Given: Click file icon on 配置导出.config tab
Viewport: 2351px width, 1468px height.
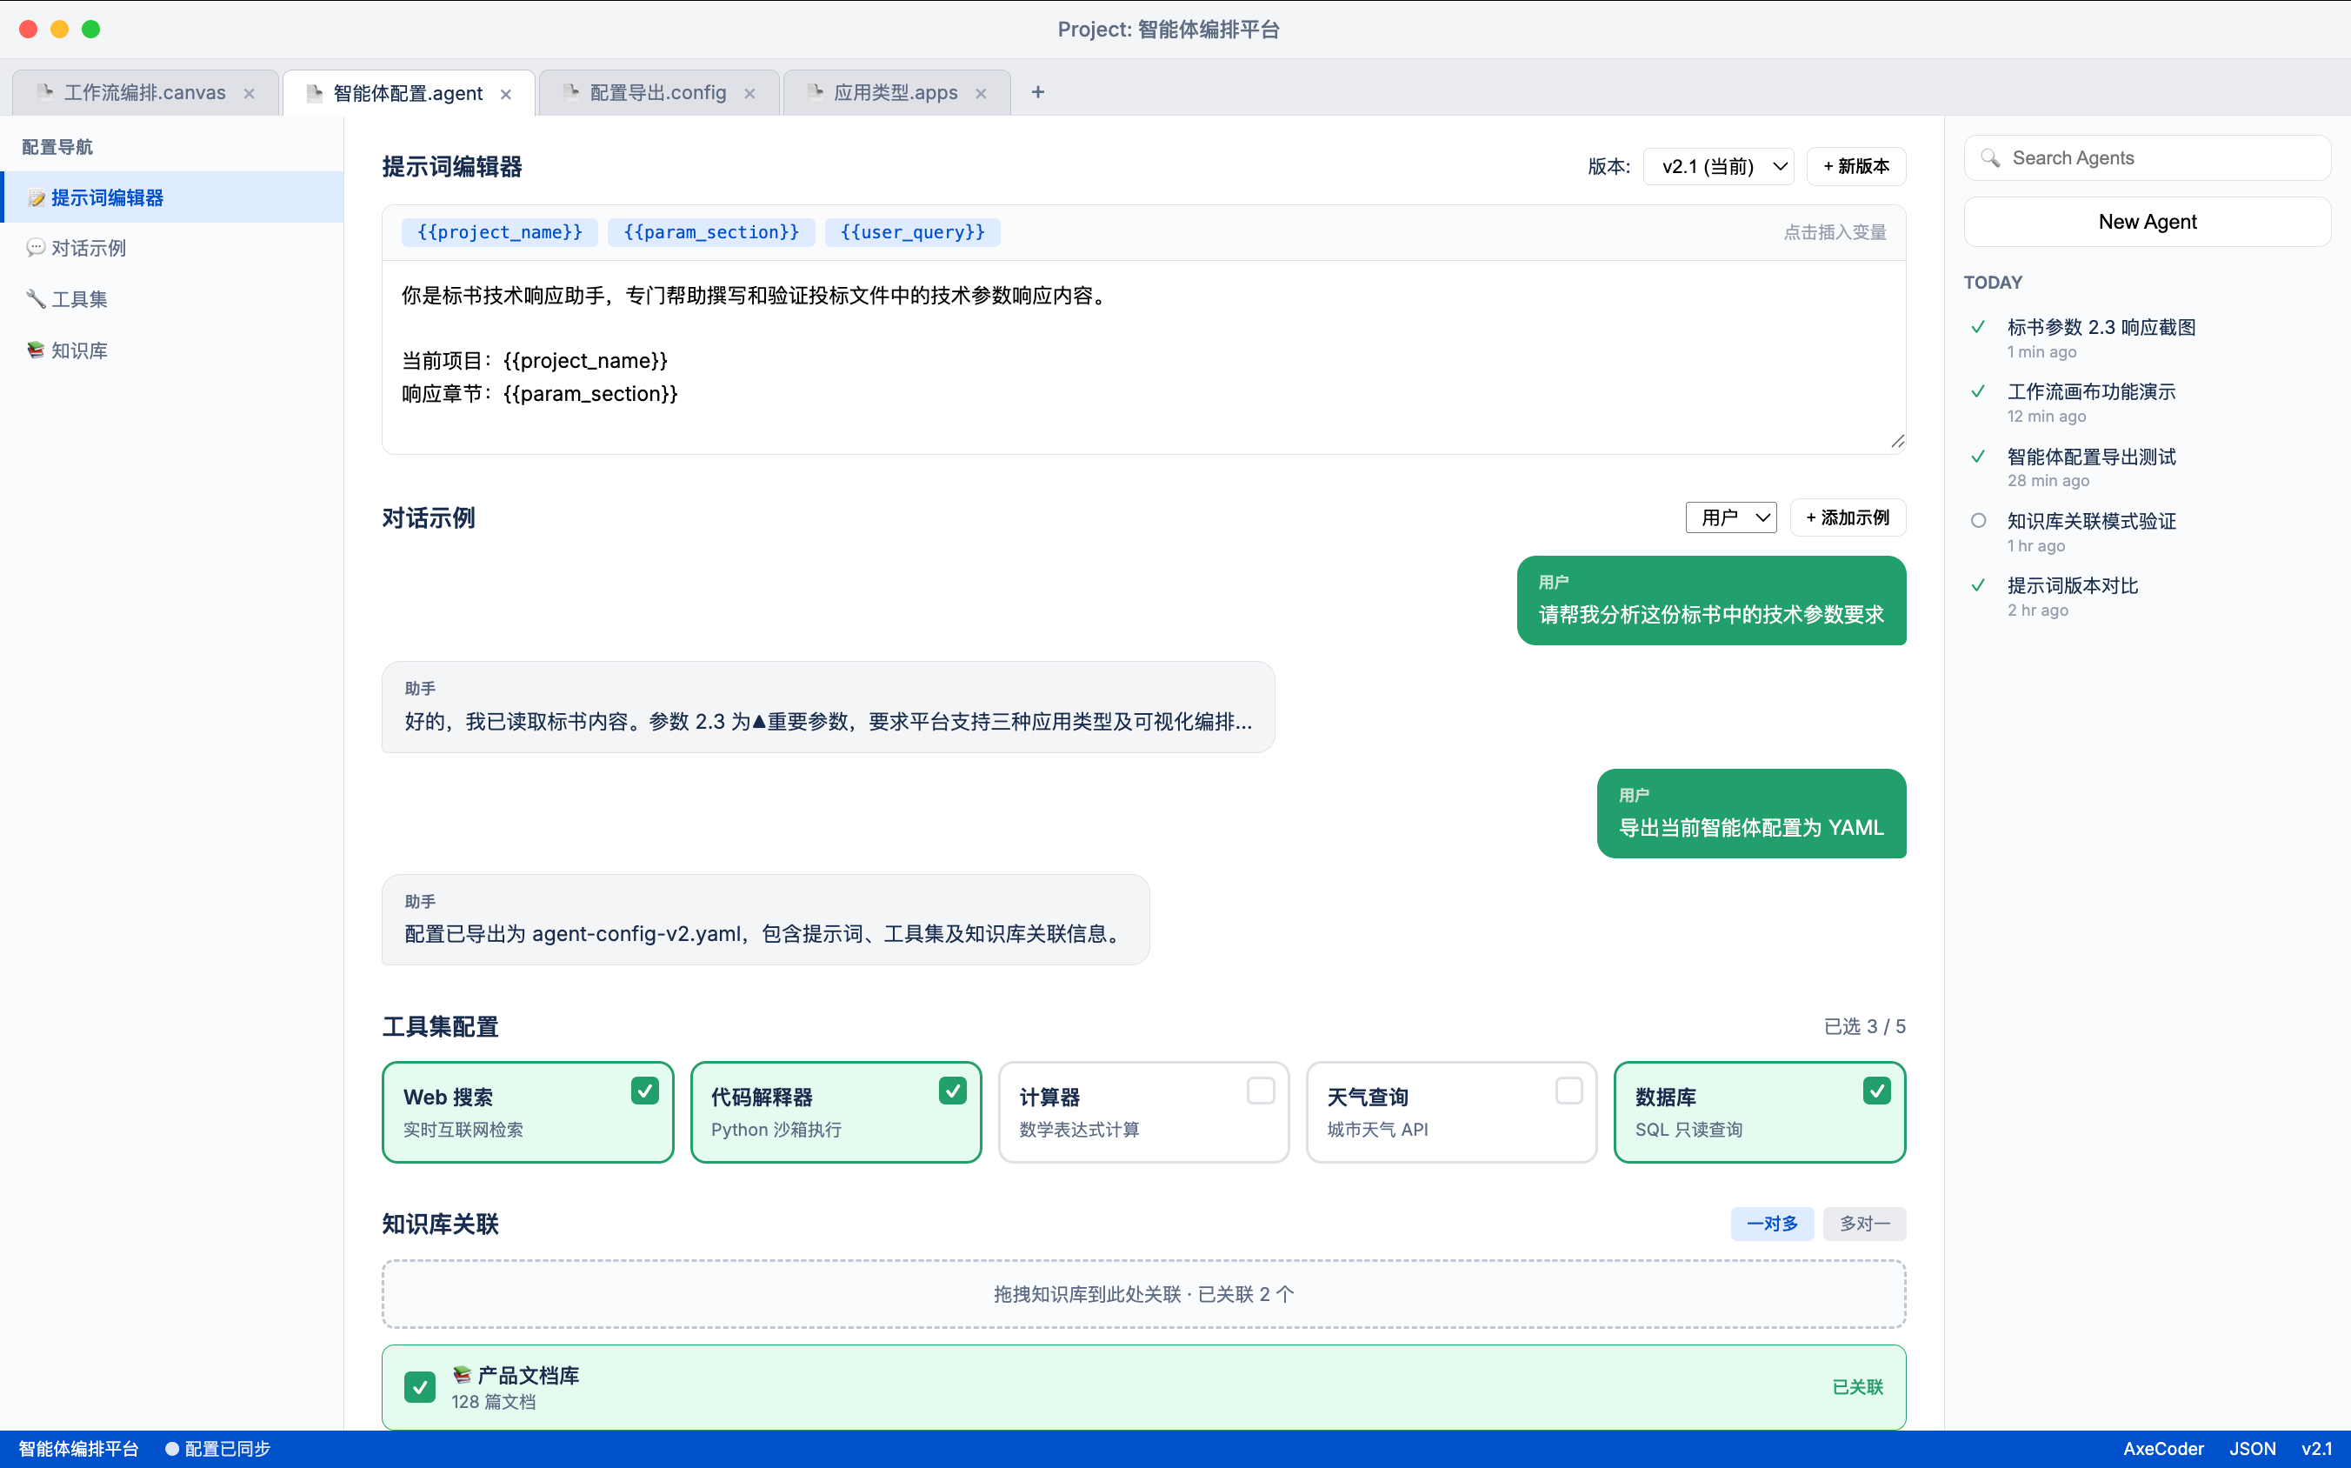Looking at the screenshot, I should tap(570, 92).
